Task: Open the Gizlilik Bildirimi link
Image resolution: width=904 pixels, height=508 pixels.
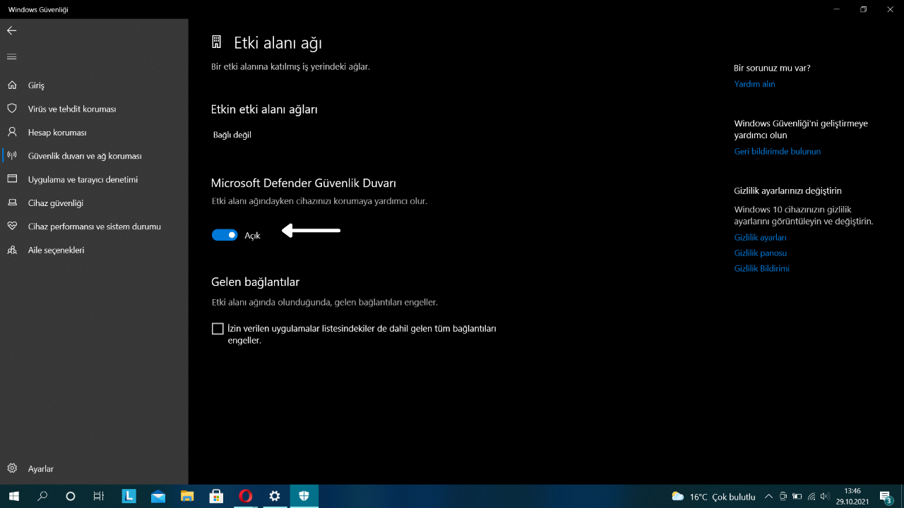Action: [x=761, y=269]
